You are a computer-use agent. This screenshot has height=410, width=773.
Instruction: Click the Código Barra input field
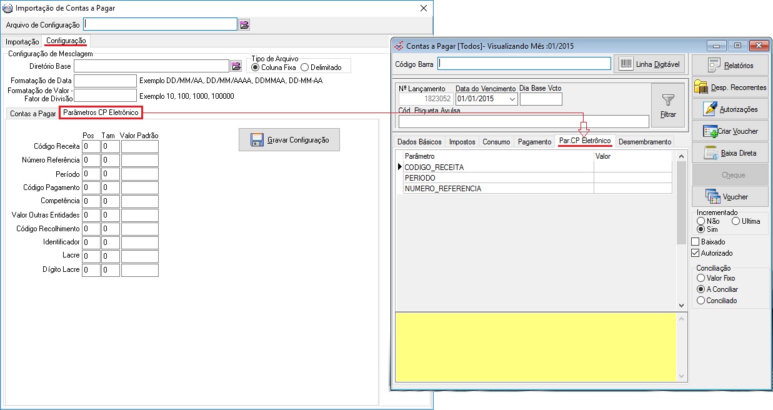click(524, 63)
